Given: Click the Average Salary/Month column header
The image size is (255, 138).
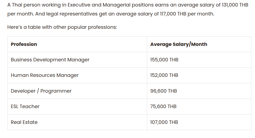Looking at the screenshot, I should 179,44.
